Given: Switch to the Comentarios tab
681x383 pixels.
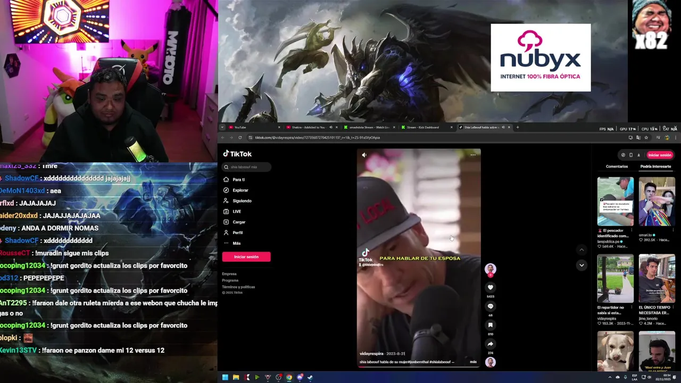Looking at the screenshot, I should tap(617, 166).
